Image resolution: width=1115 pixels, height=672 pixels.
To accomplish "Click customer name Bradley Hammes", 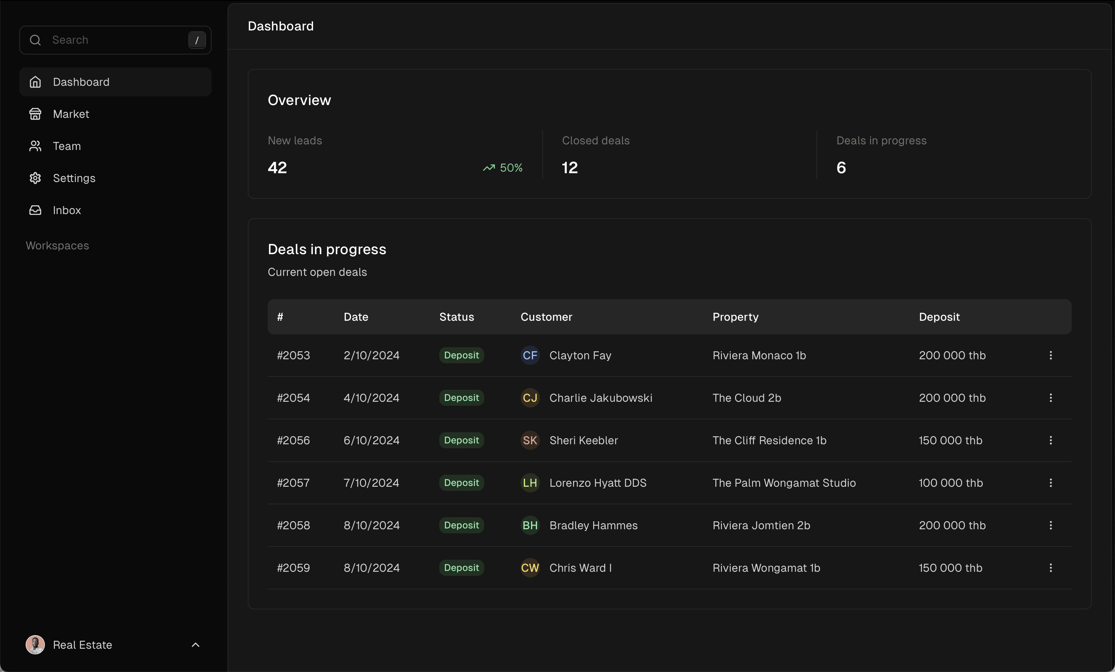I will click(593, 525).
